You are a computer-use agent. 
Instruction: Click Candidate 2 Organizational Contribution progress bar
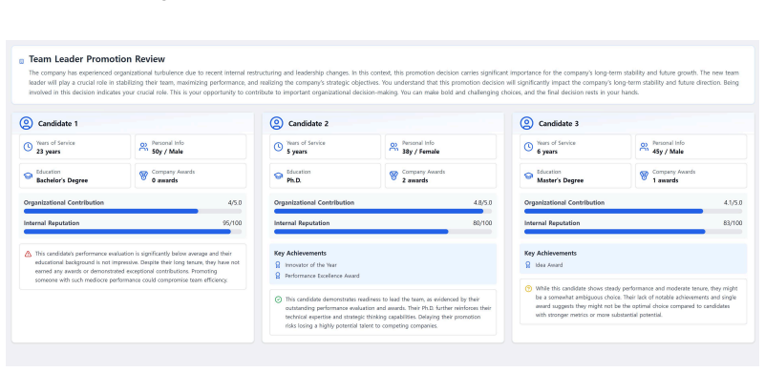tap(383, 212)
